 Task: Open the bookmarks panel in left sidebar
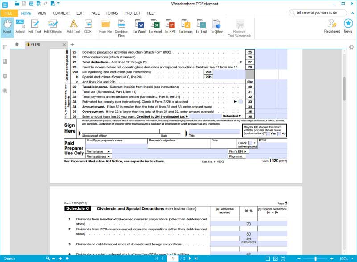click(5, 62)
